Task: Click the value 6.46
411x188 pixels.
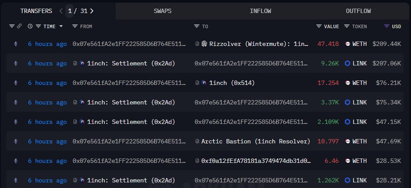Action: [331, 161]
